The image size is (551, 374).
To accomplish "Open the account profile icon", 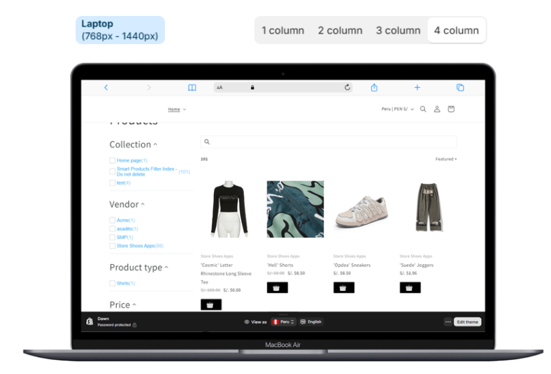I will tap(437, 109).
